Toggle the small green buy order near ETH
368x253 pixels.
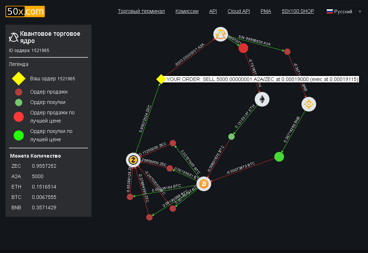(231, 136)
